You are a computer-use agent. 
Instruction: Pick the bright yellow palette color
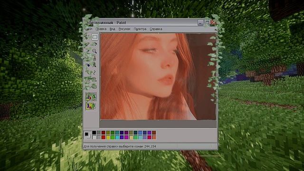[108, 137]
